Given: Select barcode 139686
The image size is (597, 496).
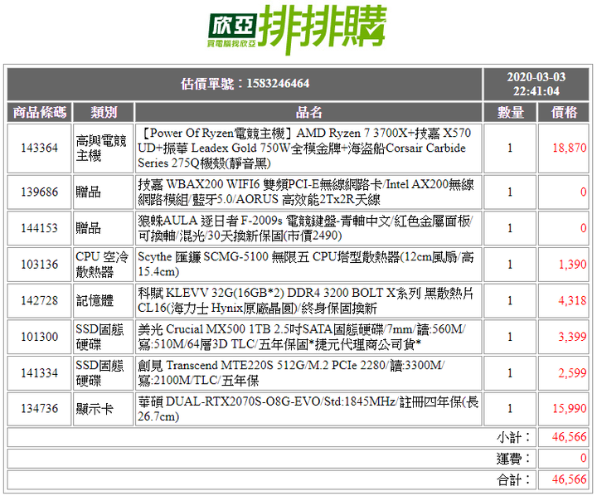Looking at the screenshot, I should [x=40, y=192].
